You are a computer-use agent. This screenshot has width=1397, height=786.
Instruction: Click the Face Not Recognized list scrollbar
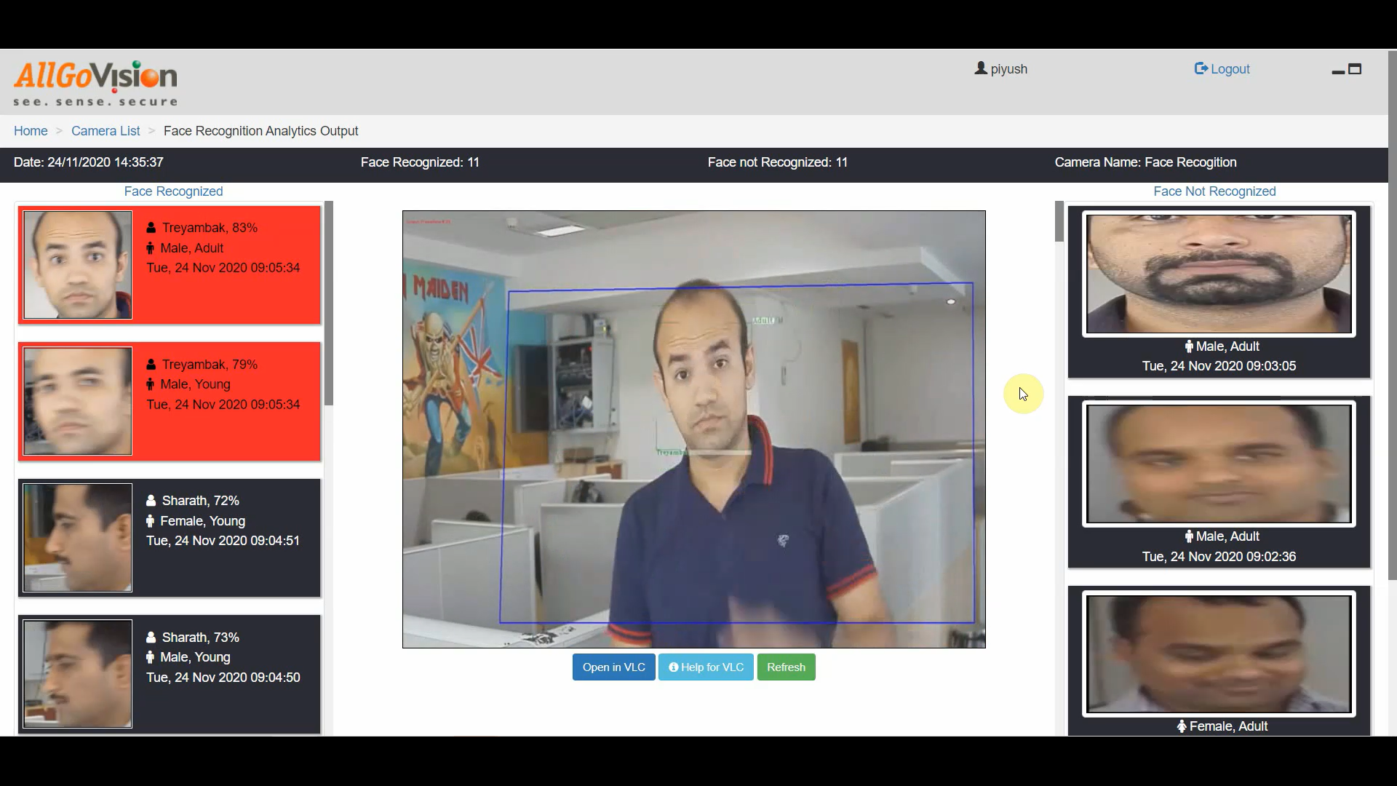(x=1059, y=221)
